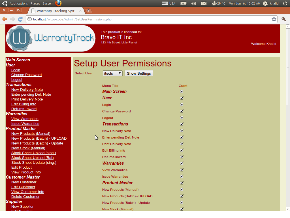Screen dimensions: 290x218
Task: Click the Show Settings button
Action: tap(139, 73)
